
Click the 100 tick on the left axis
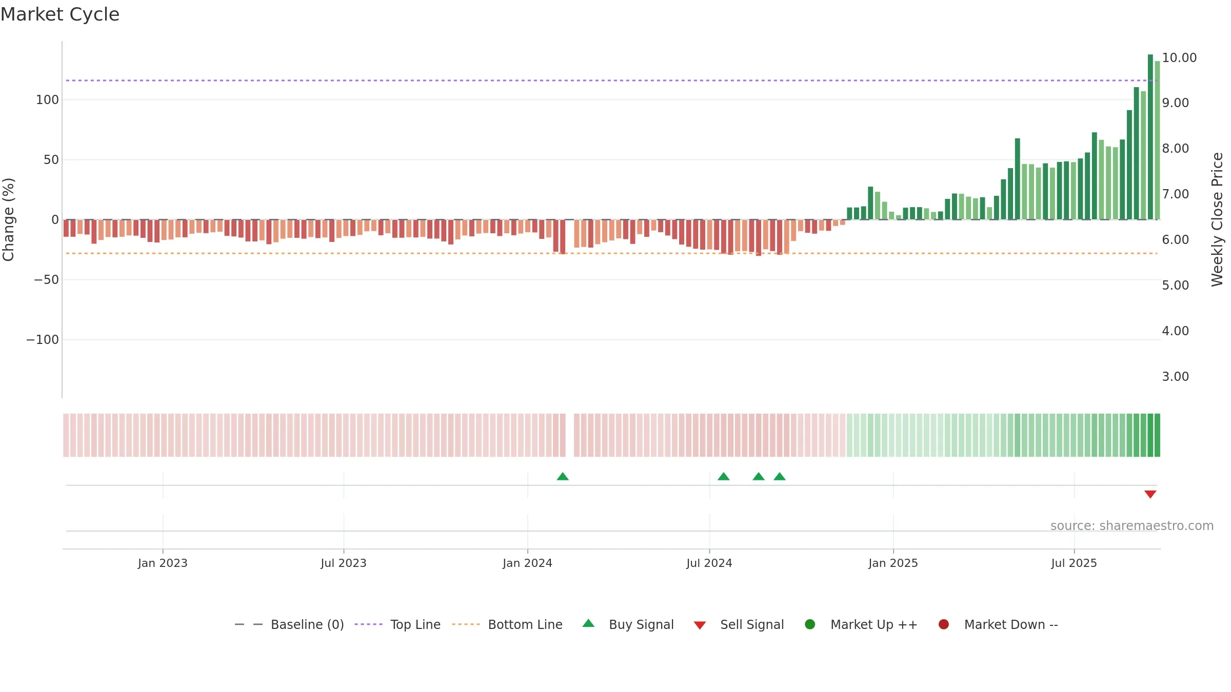(x=47, y=100)
